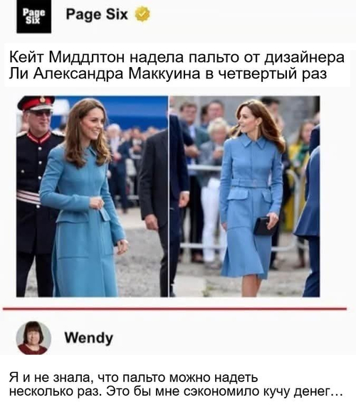This screenshot has height=412, width=356.
Task: Open the Wendy username
Action: [89, 338]
